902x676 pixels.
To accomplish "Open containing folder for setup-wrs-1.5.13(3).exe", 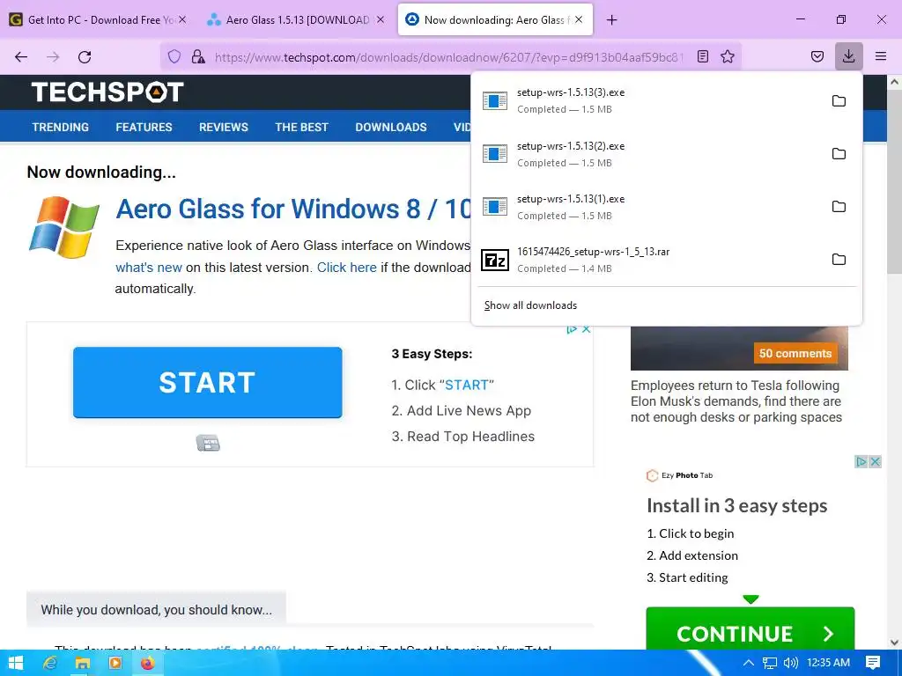I will tap(839, 101).
